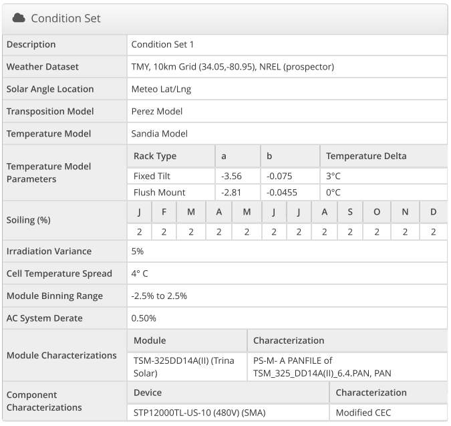Click the Sandia Model temperature value
Viewport: 451px width, 426px height.
click(x=160, y=134)
